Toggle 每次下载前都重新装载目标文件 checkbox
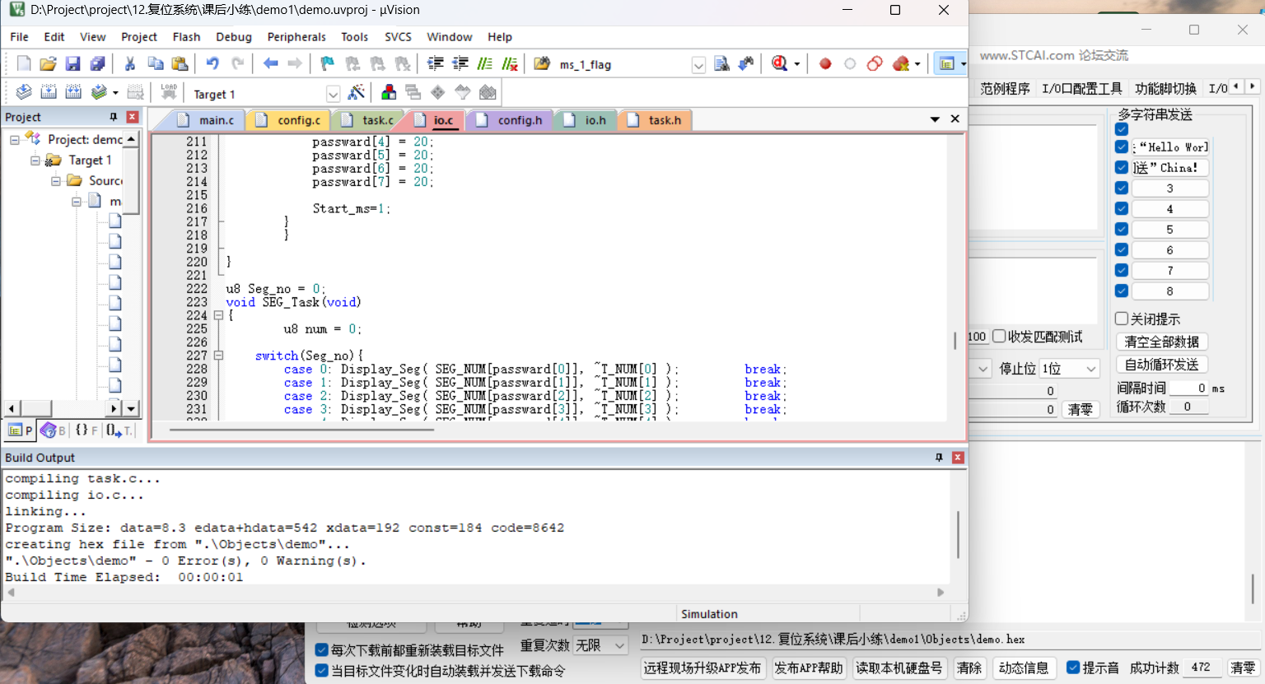The image size is (1265, 684). 322,650
